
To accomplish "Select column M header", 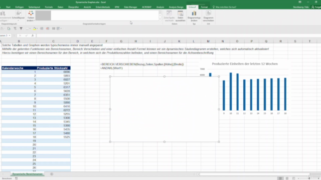I will pyautogui.click(x=208, y=41).
